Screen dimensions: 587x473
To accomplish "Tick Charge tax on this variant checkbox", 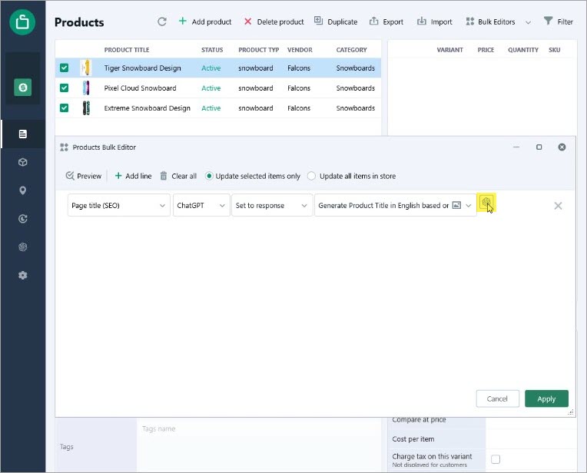I will point(496,459).
